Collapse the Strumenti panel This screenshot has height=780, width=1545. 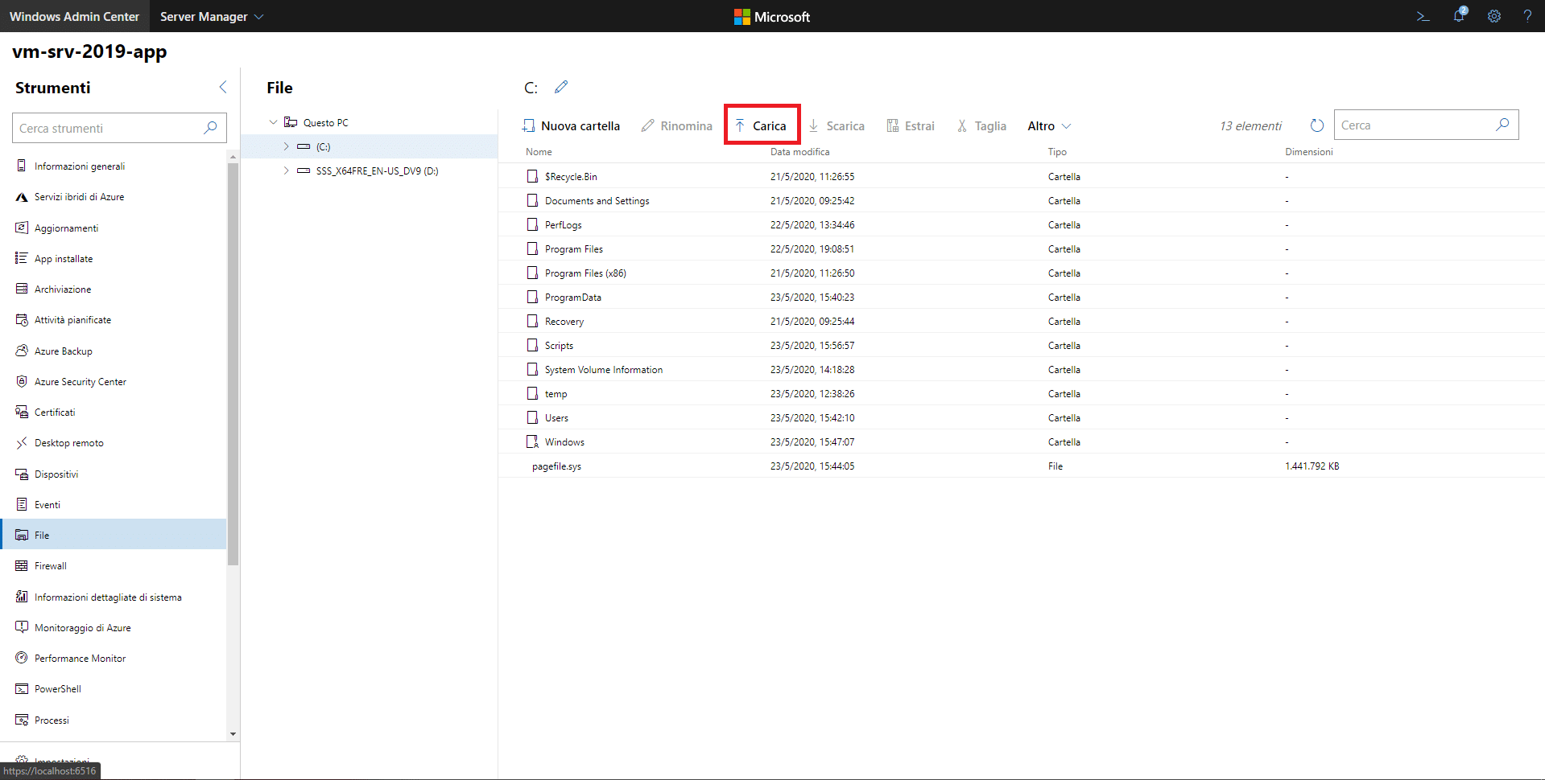(223, 87)
